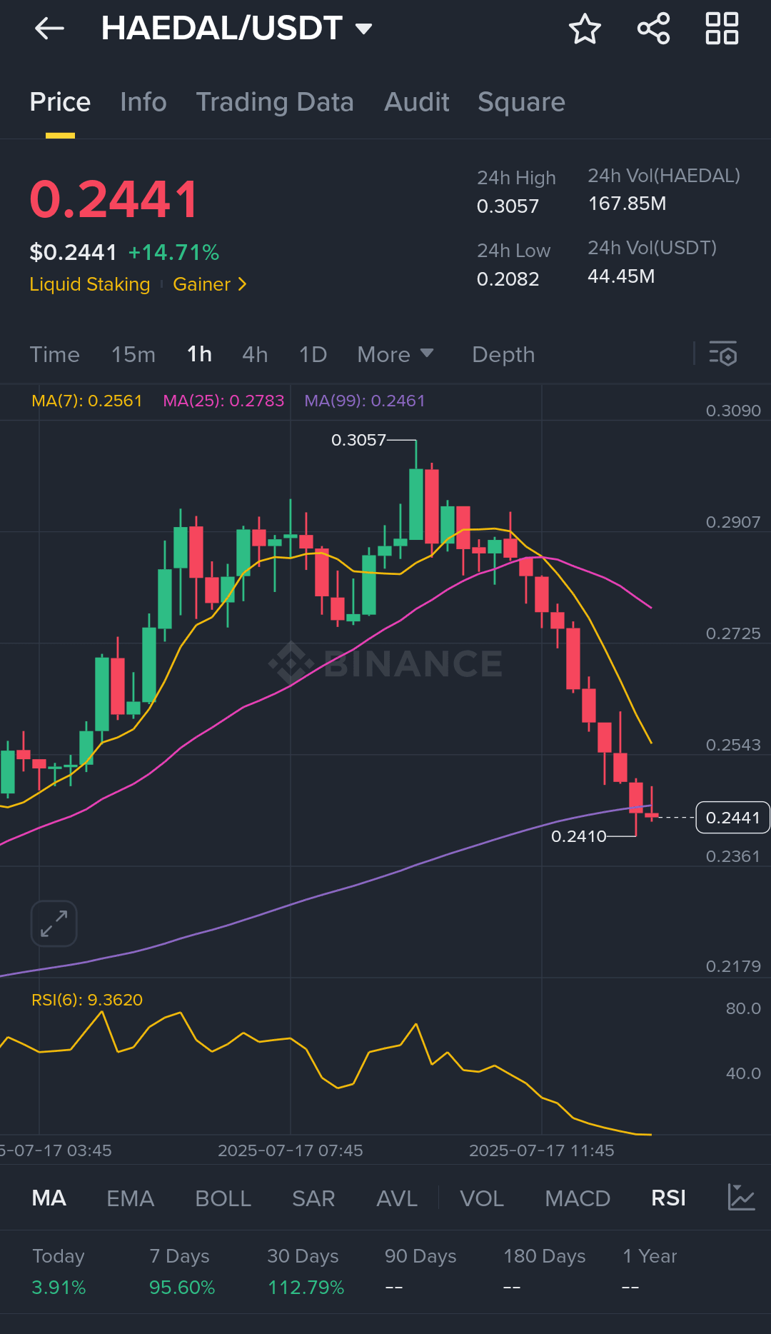The height and width of the screenshot is (1334, 771).
Task: Tap the 1 Year performance entry
Action: (649, 1271)
